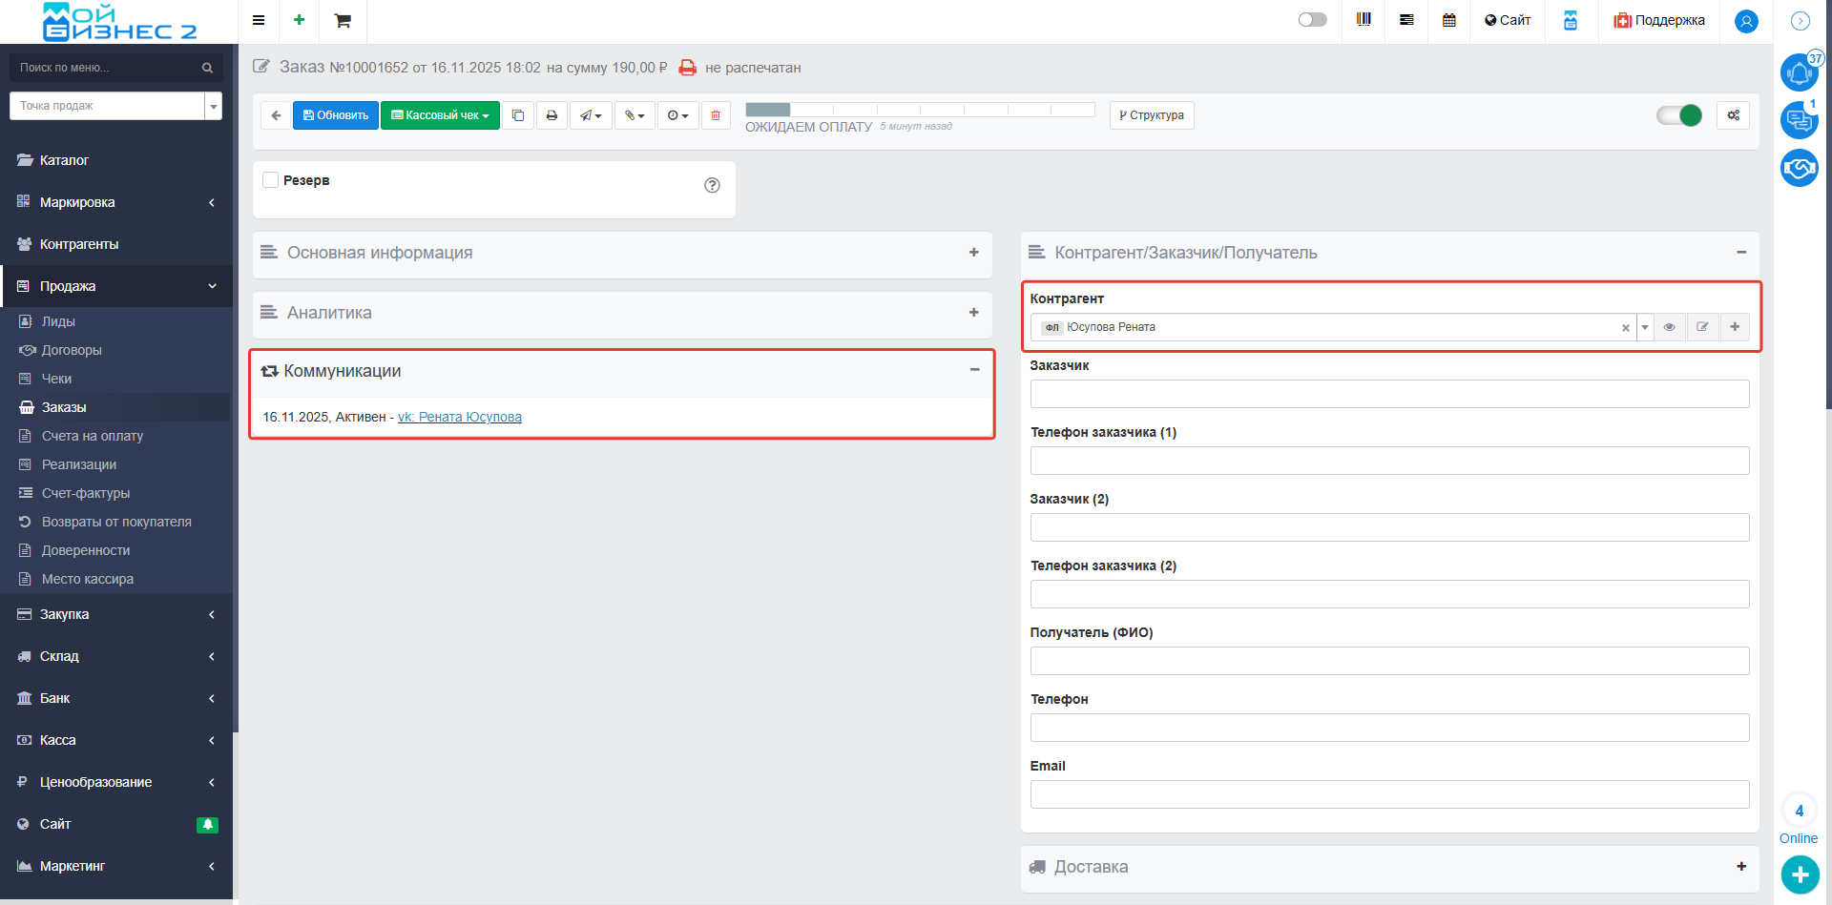The image size is (1832, 905).
Task: Open the vk: Рената Юсупова link
Action: (x=460, y=417)
